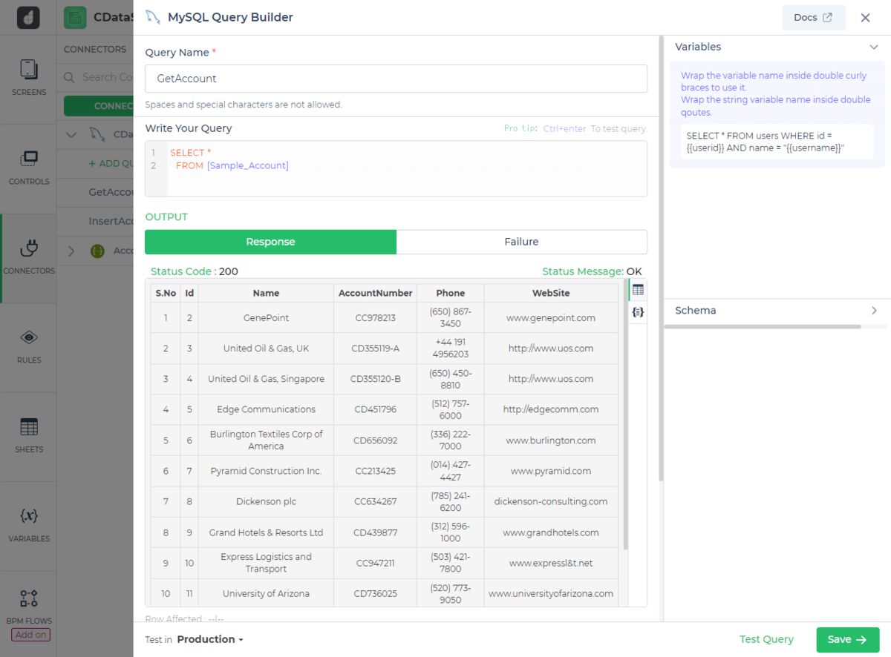Select the Response tab
Viewport: 891px width, 657px height.
pyautogui.click(x=270, y=242)
